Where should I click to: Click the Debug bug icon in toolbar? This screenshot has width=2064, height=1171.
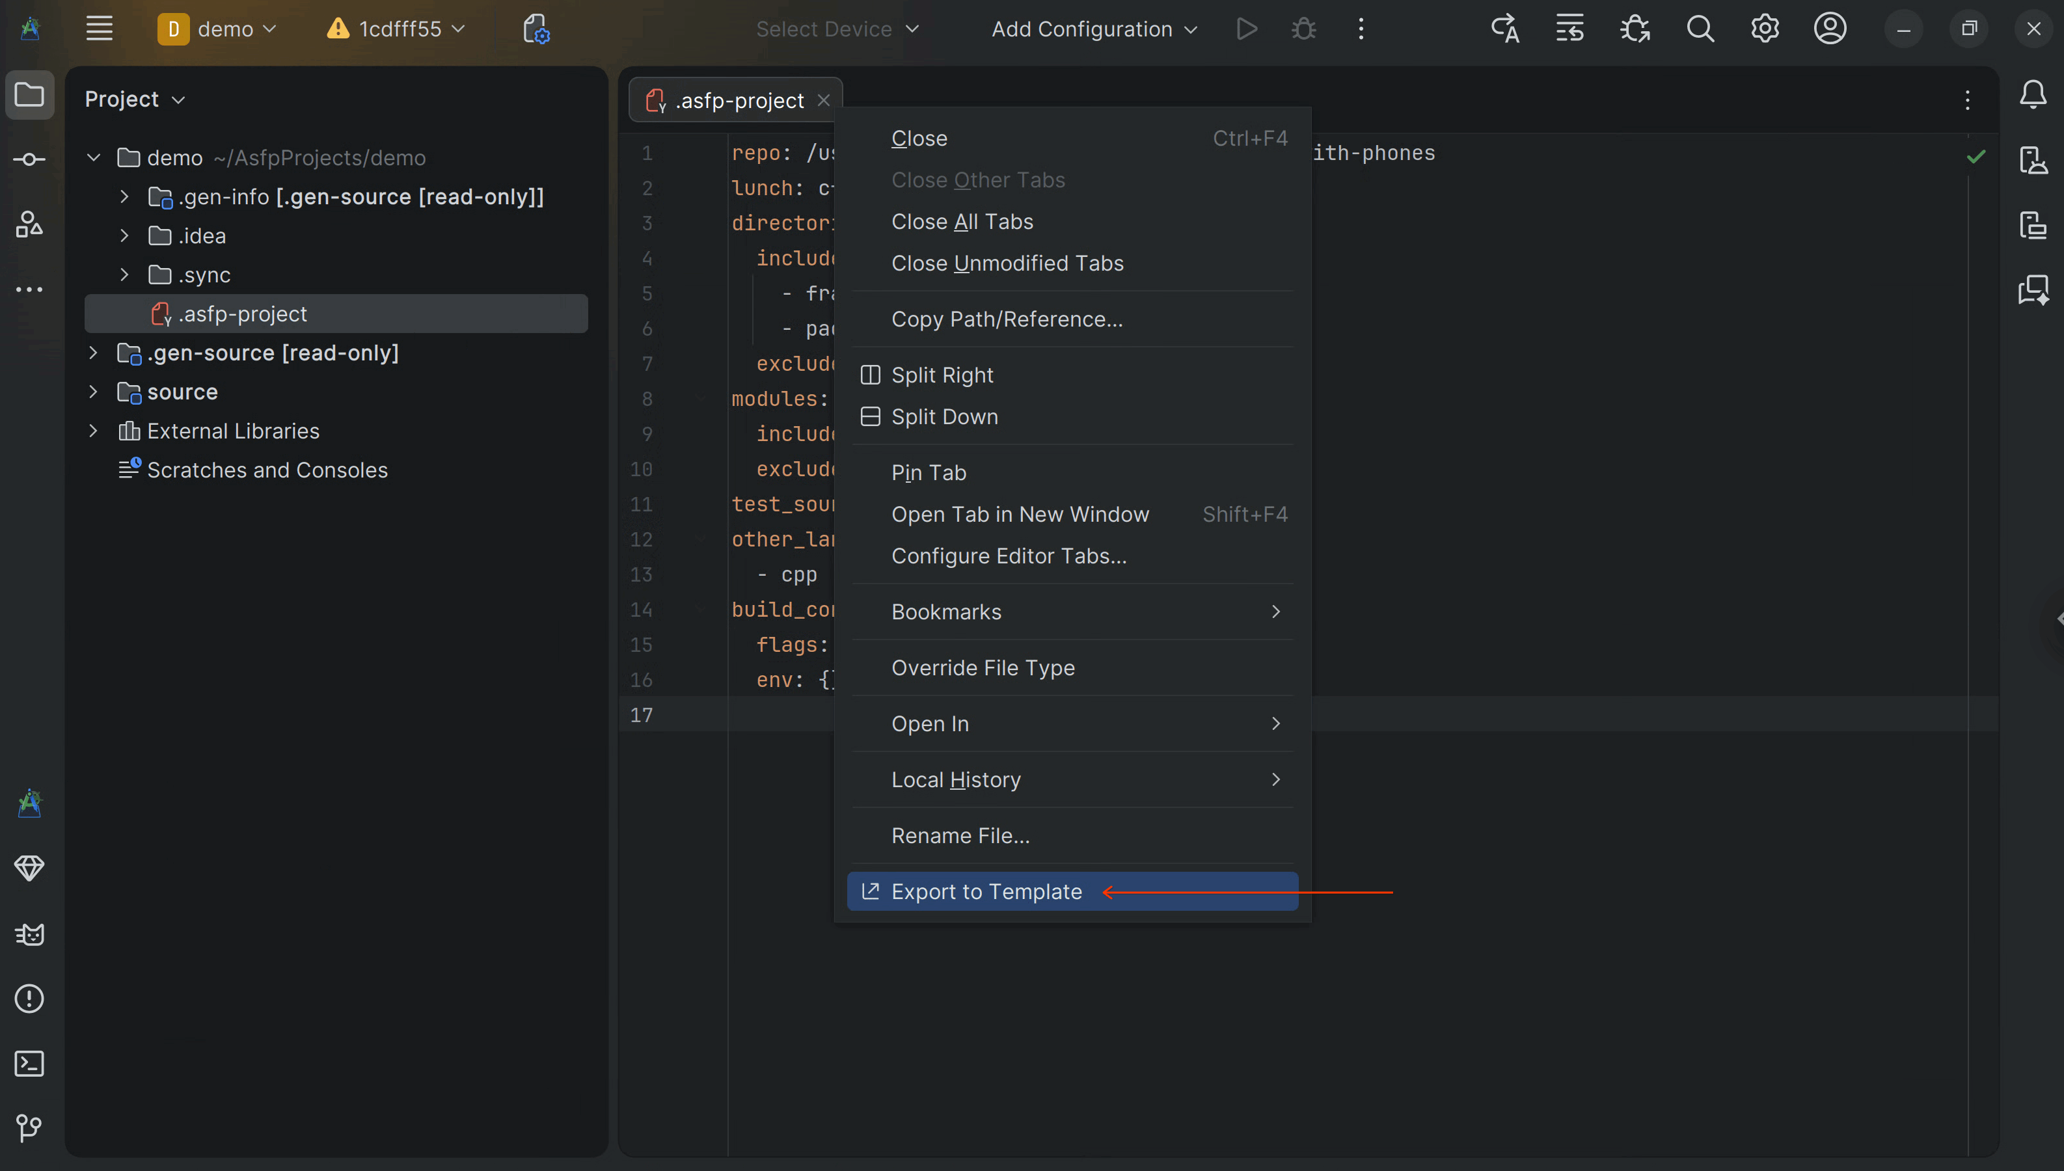coord(1303,29)
